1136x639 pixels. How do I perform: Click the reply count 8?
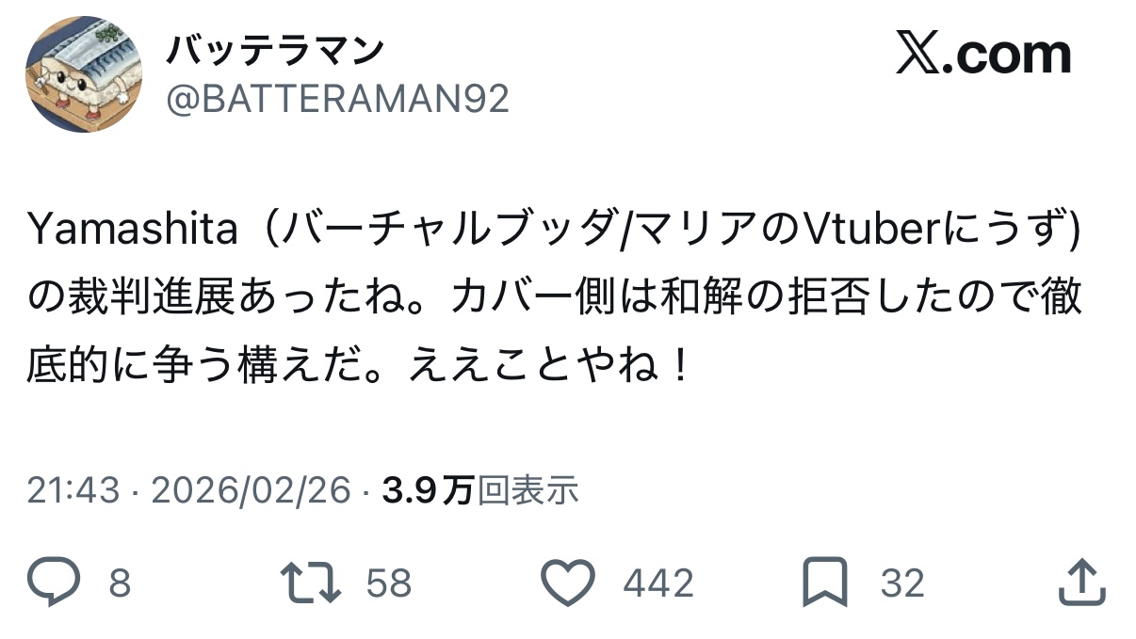click(120, 584)
